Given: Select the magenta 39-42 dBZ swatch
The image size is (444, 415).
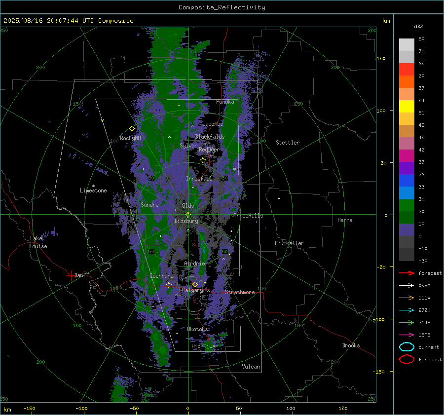Looking at the screenshot, I should tap(407, 156).
